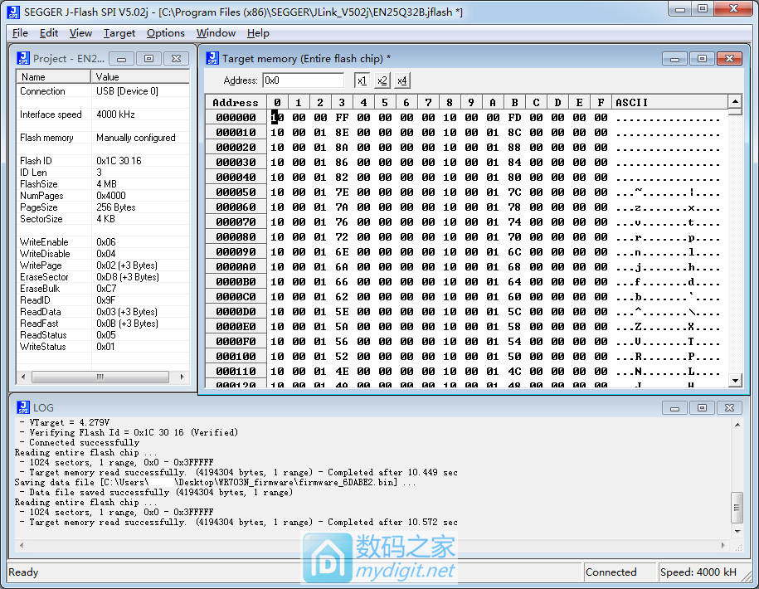The width and height of the screenshot is (759, 589).
Task: Click Project panel scroll left arrow
Action: [23, 377]
